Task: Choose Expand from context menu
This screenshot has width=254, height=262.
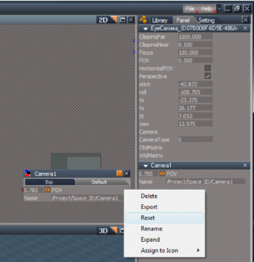Action: coord(164,240)
